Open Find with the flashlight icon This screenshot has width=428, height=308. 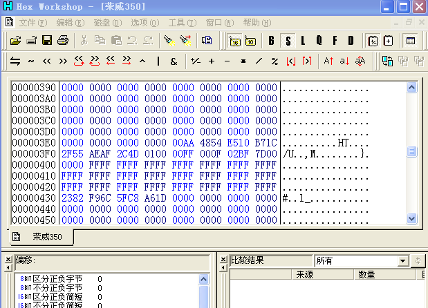[169, 41]
